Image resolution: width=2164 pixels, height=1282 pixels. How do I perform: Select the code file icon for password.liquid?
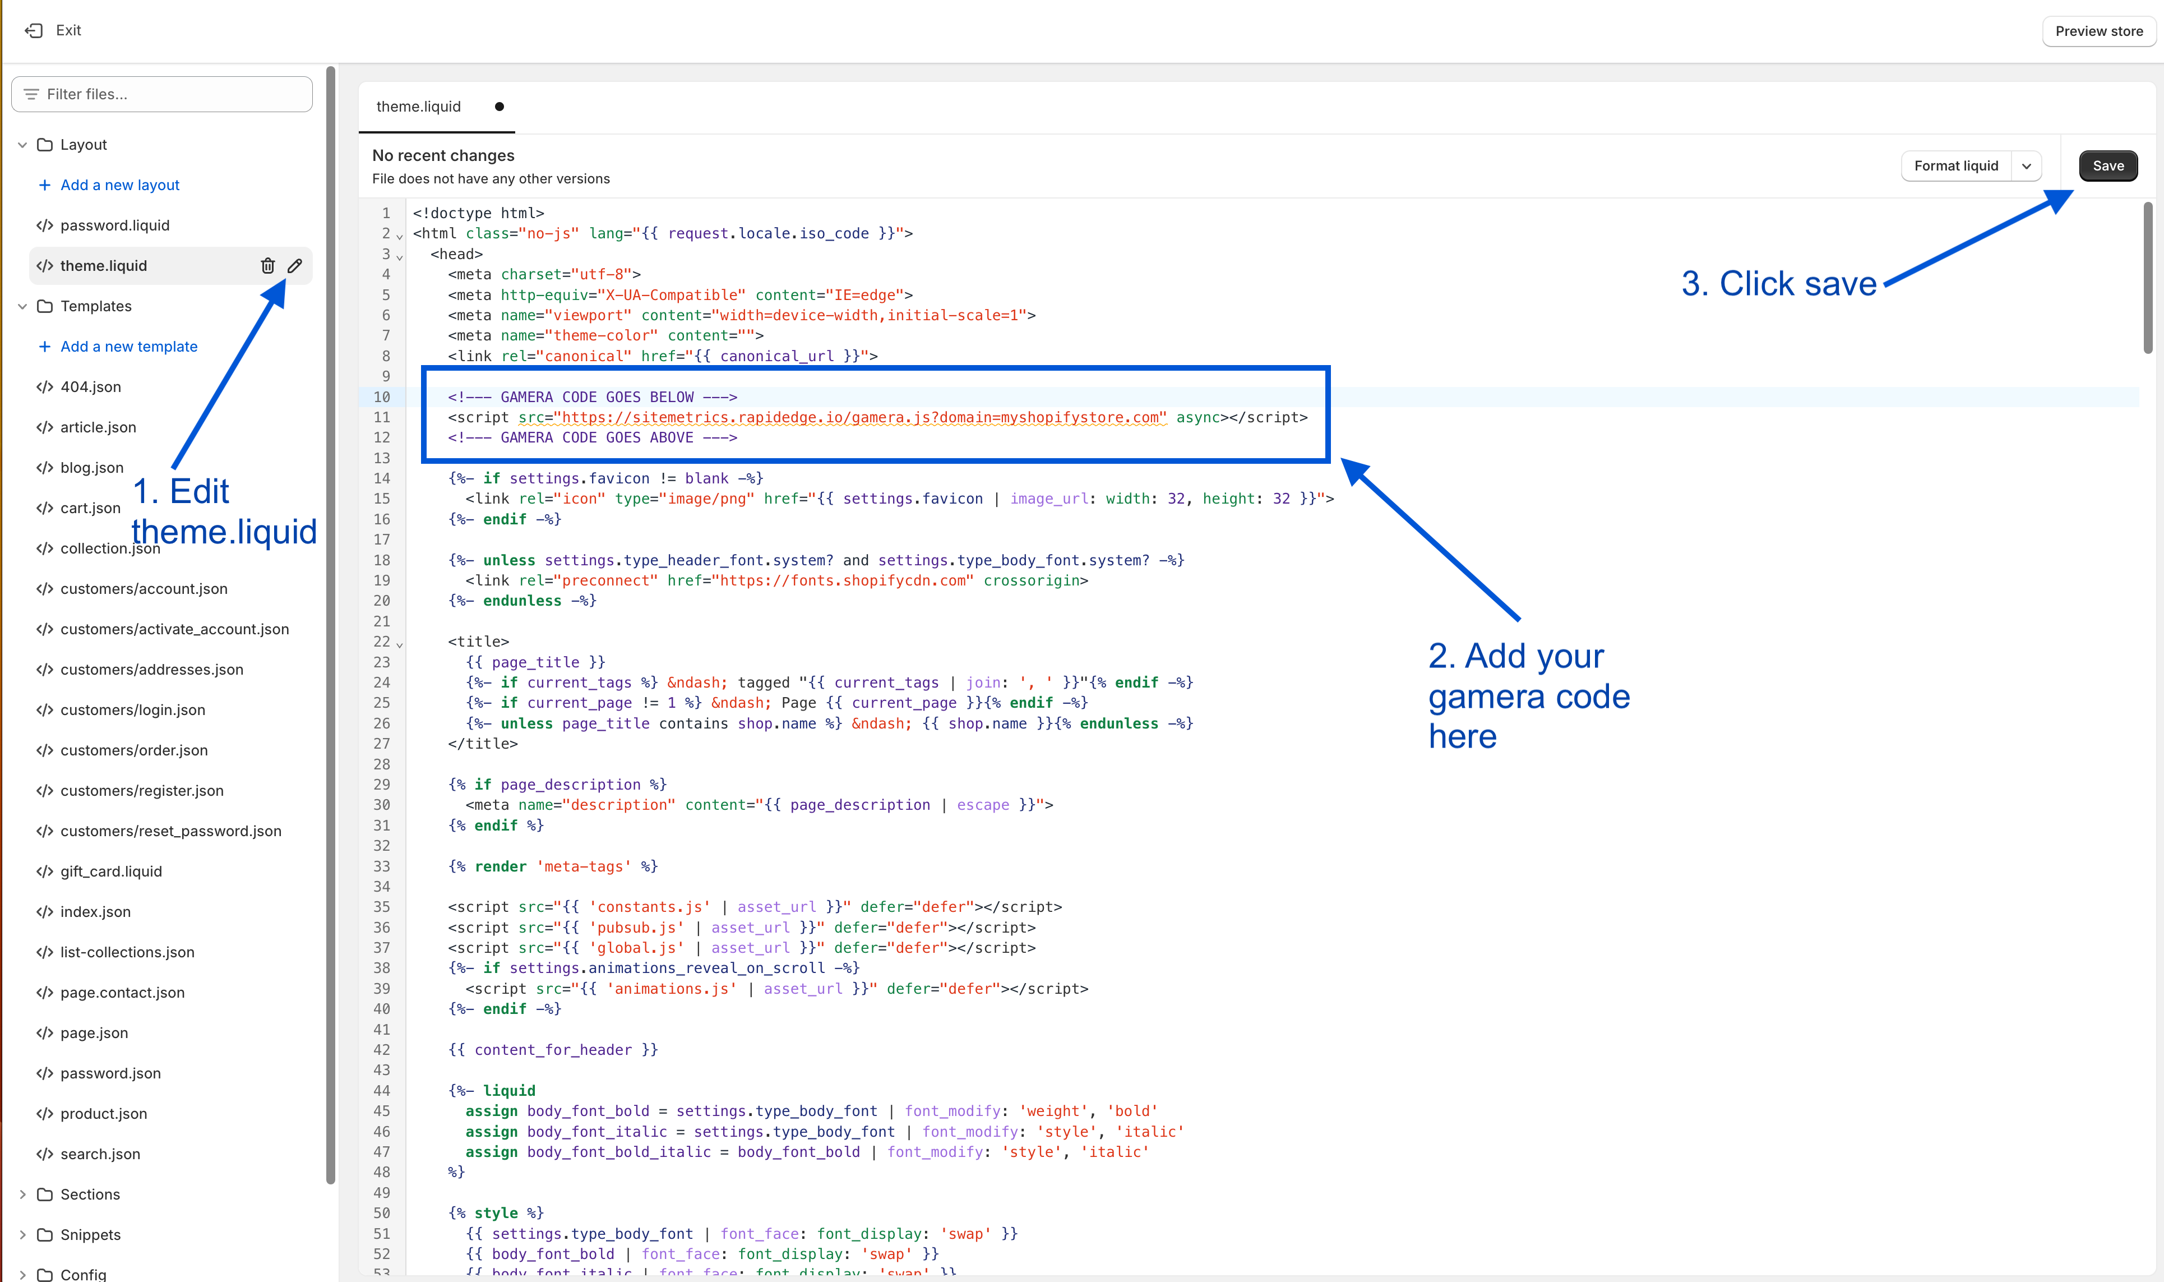coord(44,225)
